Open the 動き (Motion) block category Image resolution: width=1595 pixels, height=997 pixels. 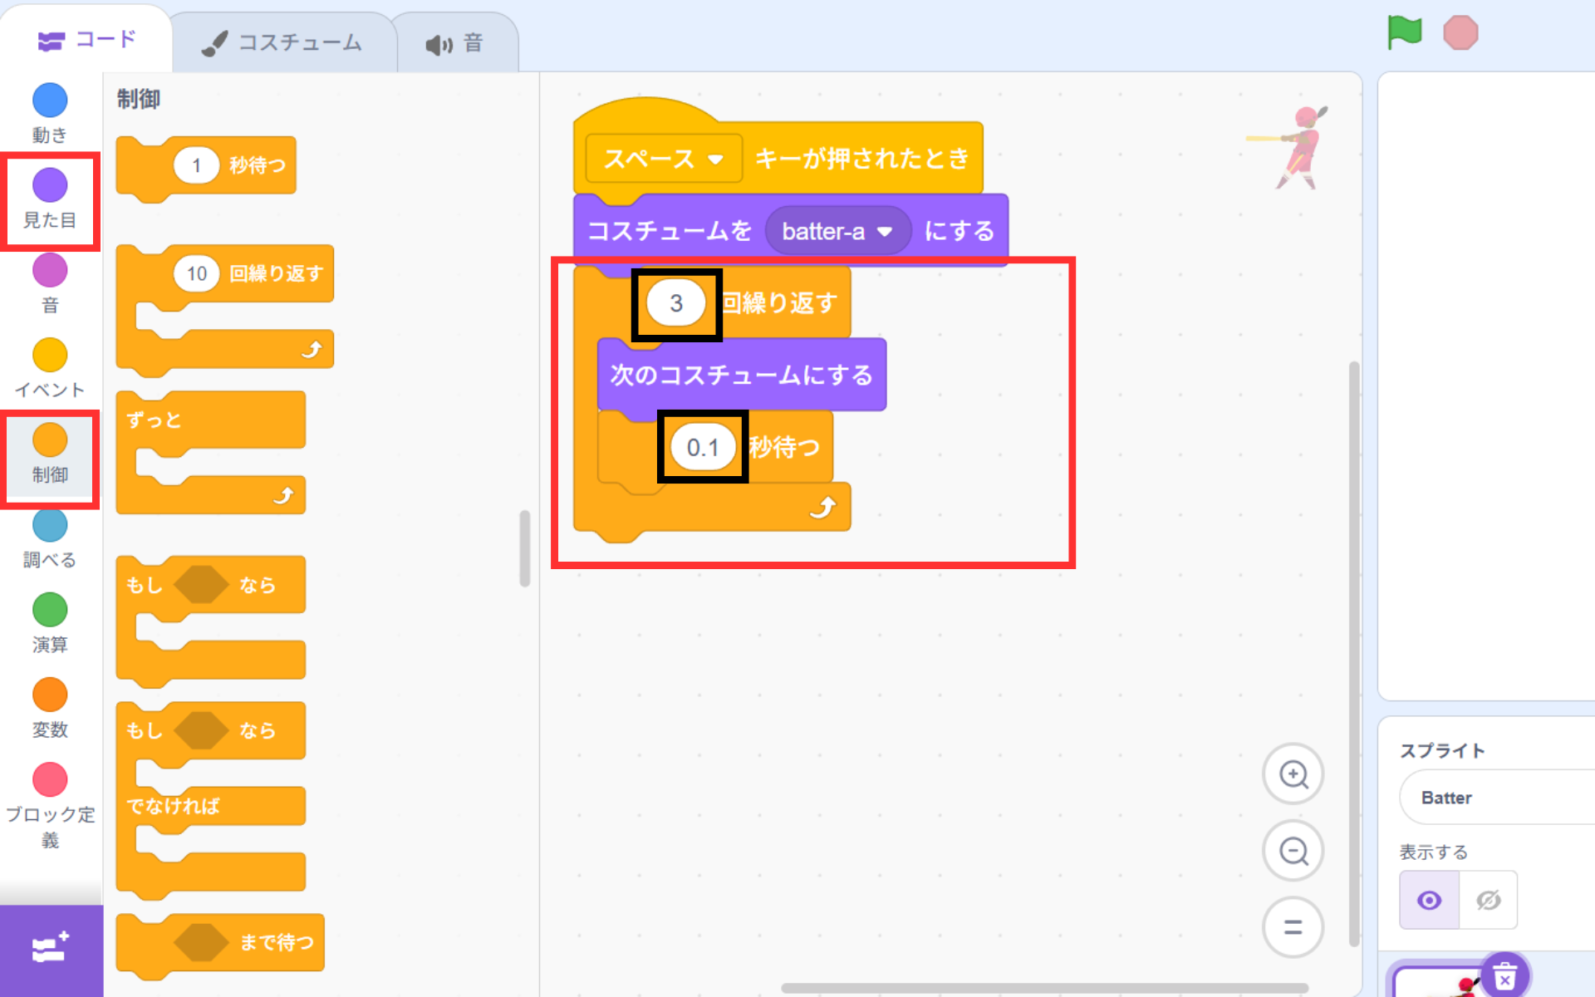(50, 114)
